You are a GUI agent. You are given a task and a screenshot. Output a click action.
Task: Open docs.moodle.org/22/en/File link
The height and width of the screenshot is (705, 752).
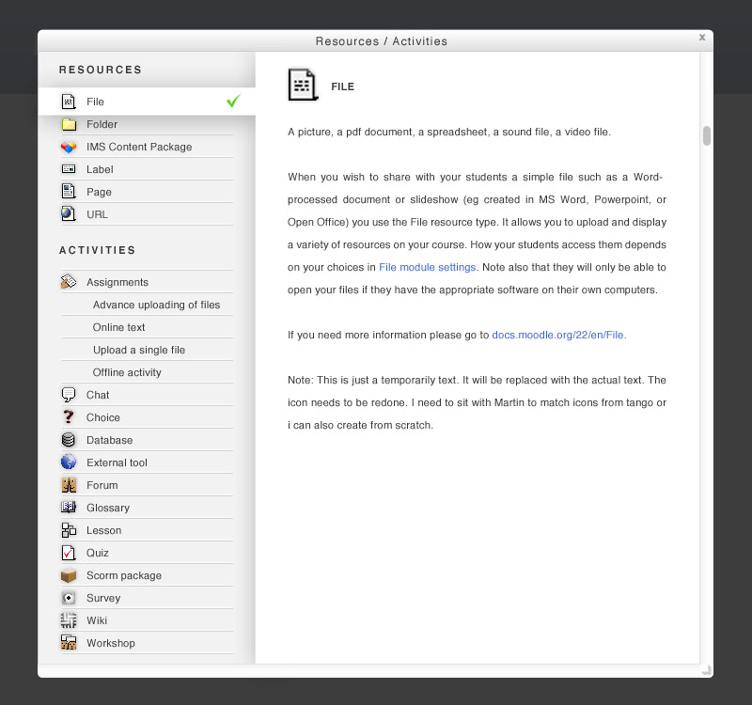558,335
